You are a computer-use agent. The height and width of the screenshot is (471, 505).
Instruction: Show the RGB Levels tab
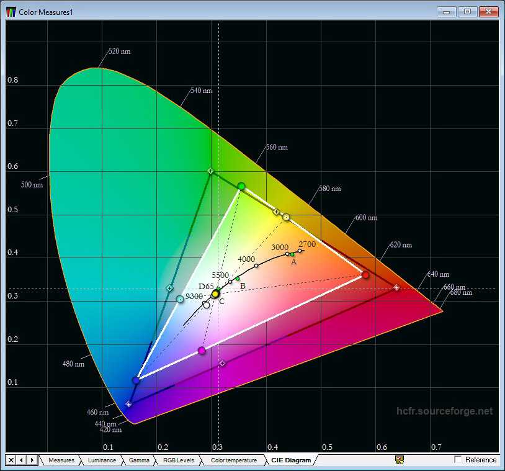click(178, 460)
